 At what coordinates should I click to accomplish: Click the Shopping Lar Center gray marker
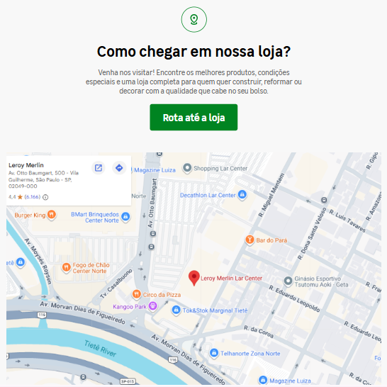[187, 168]
